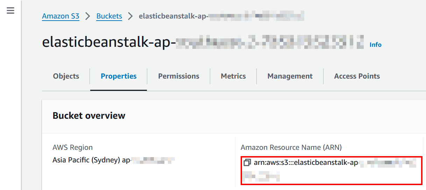426x190 pixels.
Task: Click the Amazon Resource Name (ARN) label
Action: [x=291, y=147]
